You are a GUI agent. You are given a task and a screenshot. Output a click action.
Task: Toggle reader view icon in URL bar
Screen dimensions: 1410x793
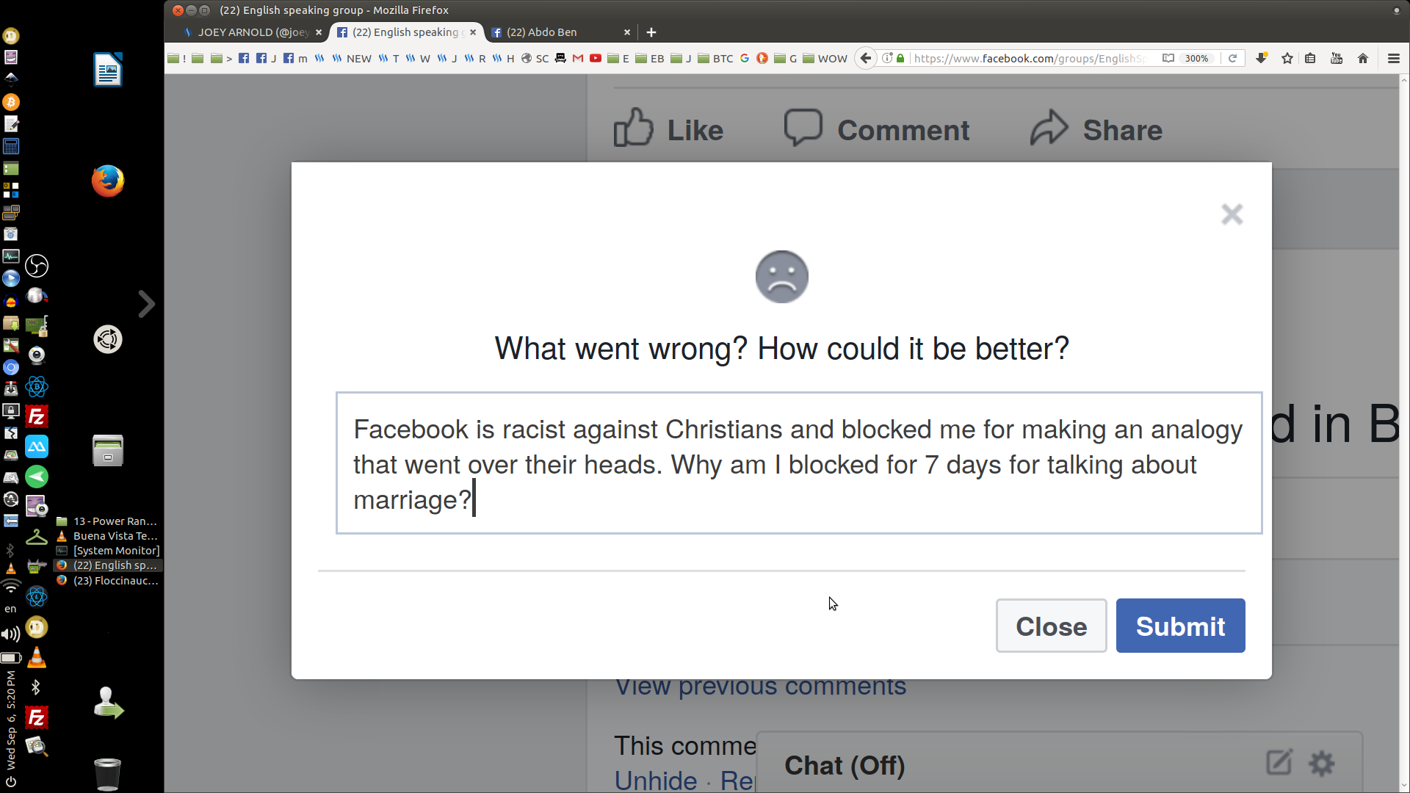tap(1168, 58)
